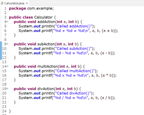Click the Calculator class name on line 3
This screenshot has width=144, height=115.
[43, 17]
